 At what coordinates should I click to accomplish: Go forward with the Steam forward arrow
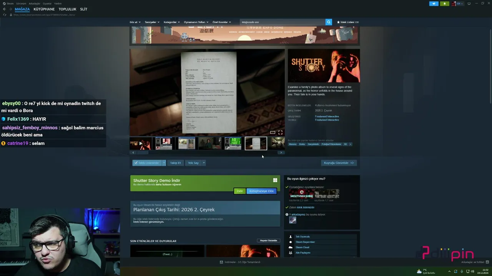(10, 9)
